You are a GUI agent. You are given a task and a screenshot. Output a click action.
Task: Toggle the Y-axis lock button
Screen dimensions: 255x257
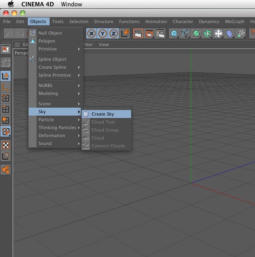[x=102, y=34]
